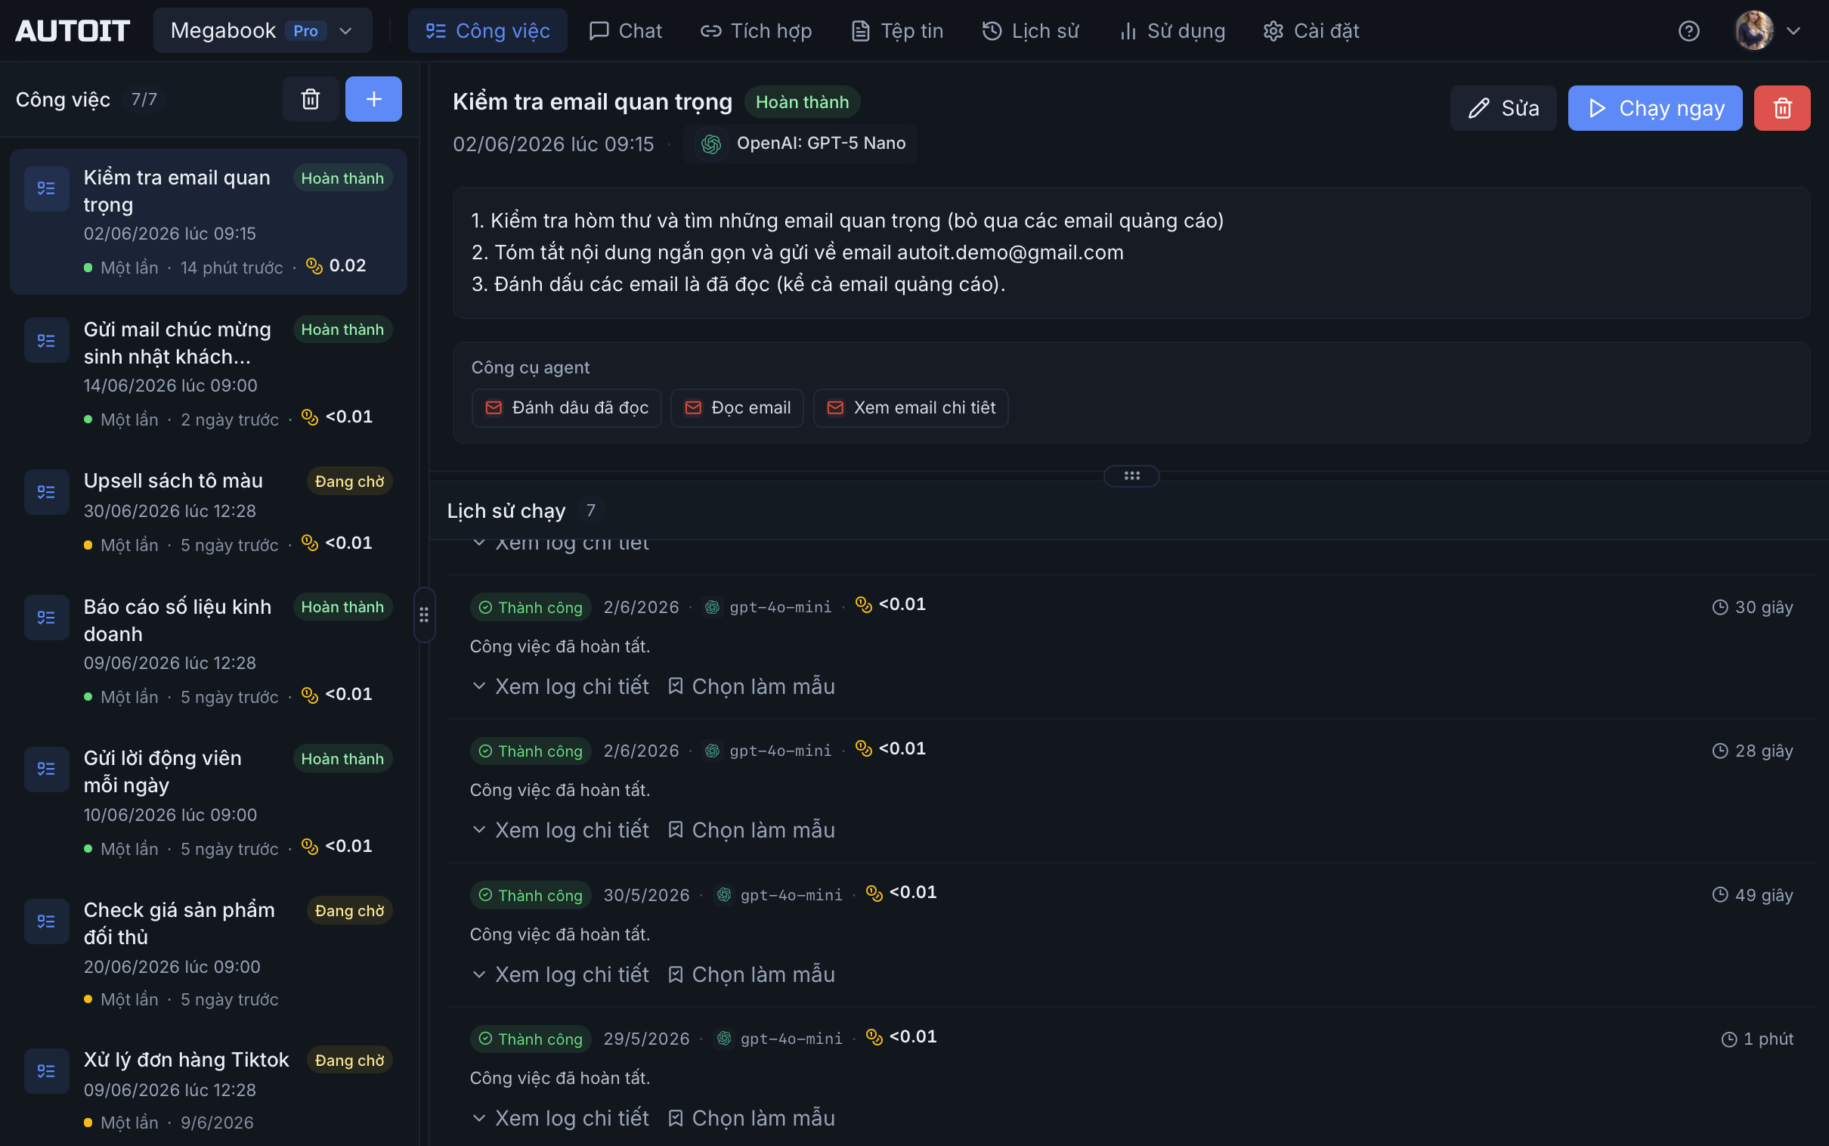
Task: Click the user profile avatar
Action: [1753, 31]
